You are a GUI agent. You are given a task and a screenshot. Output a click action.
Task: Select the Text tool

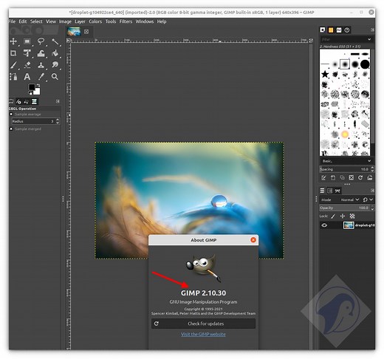click(x=27, y=77)
